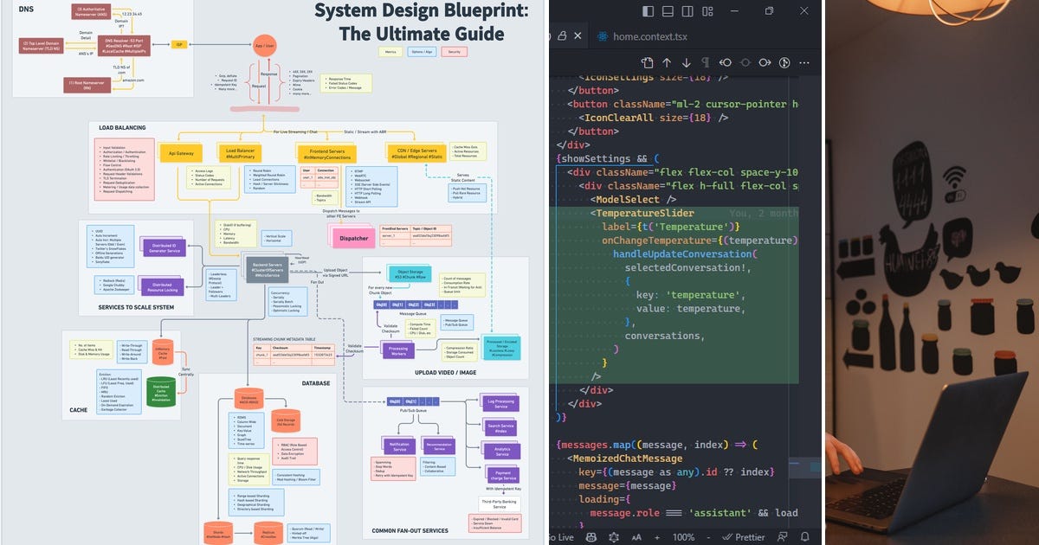
Task: Toggle the render whitespace pilcrow icon
Action: [x=706, y=62]
